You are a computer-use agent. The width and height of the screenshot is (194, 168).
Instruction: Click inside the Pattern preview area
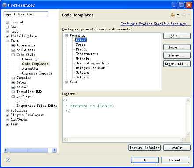click(x=124, y=117)
